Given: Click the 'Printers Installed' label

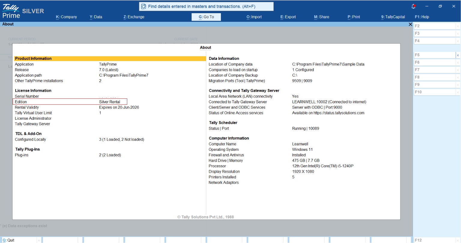Looking at the screenshot, I should click(x=222, y=177).
